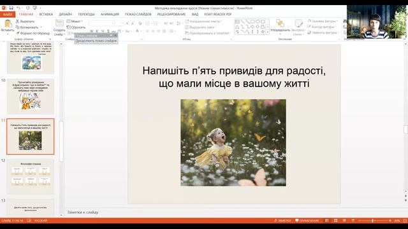Viewport: 408px width, 229px height.
Task: Switch to Normal view in status bar
Action: pyautogui.click(x=327, y=221)
